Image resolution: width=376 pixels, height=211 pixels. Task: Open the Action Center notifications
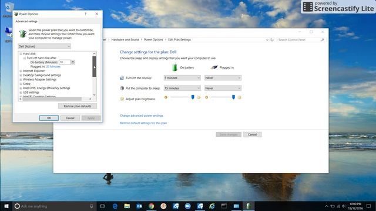pos(368,206)
